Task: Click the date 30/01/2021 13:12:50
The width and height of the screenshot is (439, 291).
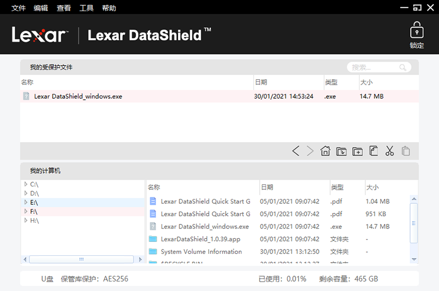Action: (x=290, y=252)
